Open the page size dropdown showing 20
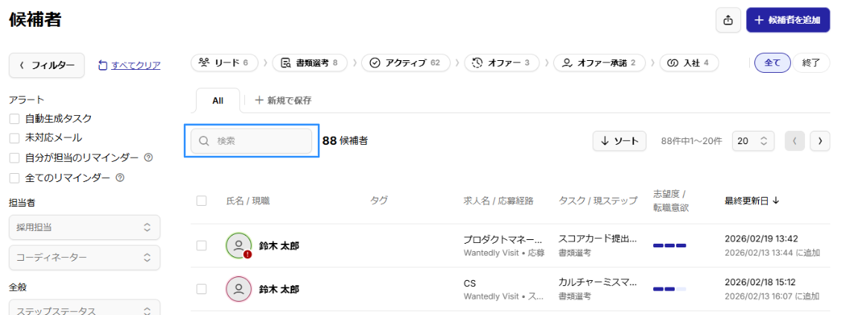The width and height of the screenshot is (846, 315). 754,141
